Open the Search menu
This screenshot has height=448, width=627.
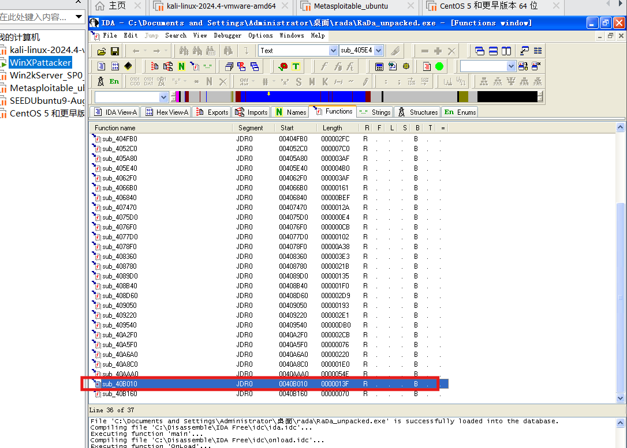coord(176,36)
